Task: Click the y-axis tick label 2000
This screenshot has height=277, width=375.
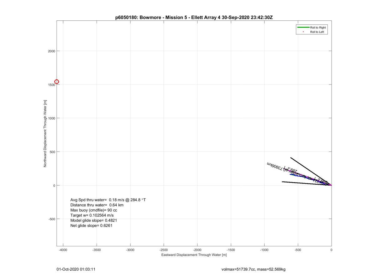Action: pyautogui.click(x=52, y=51)
